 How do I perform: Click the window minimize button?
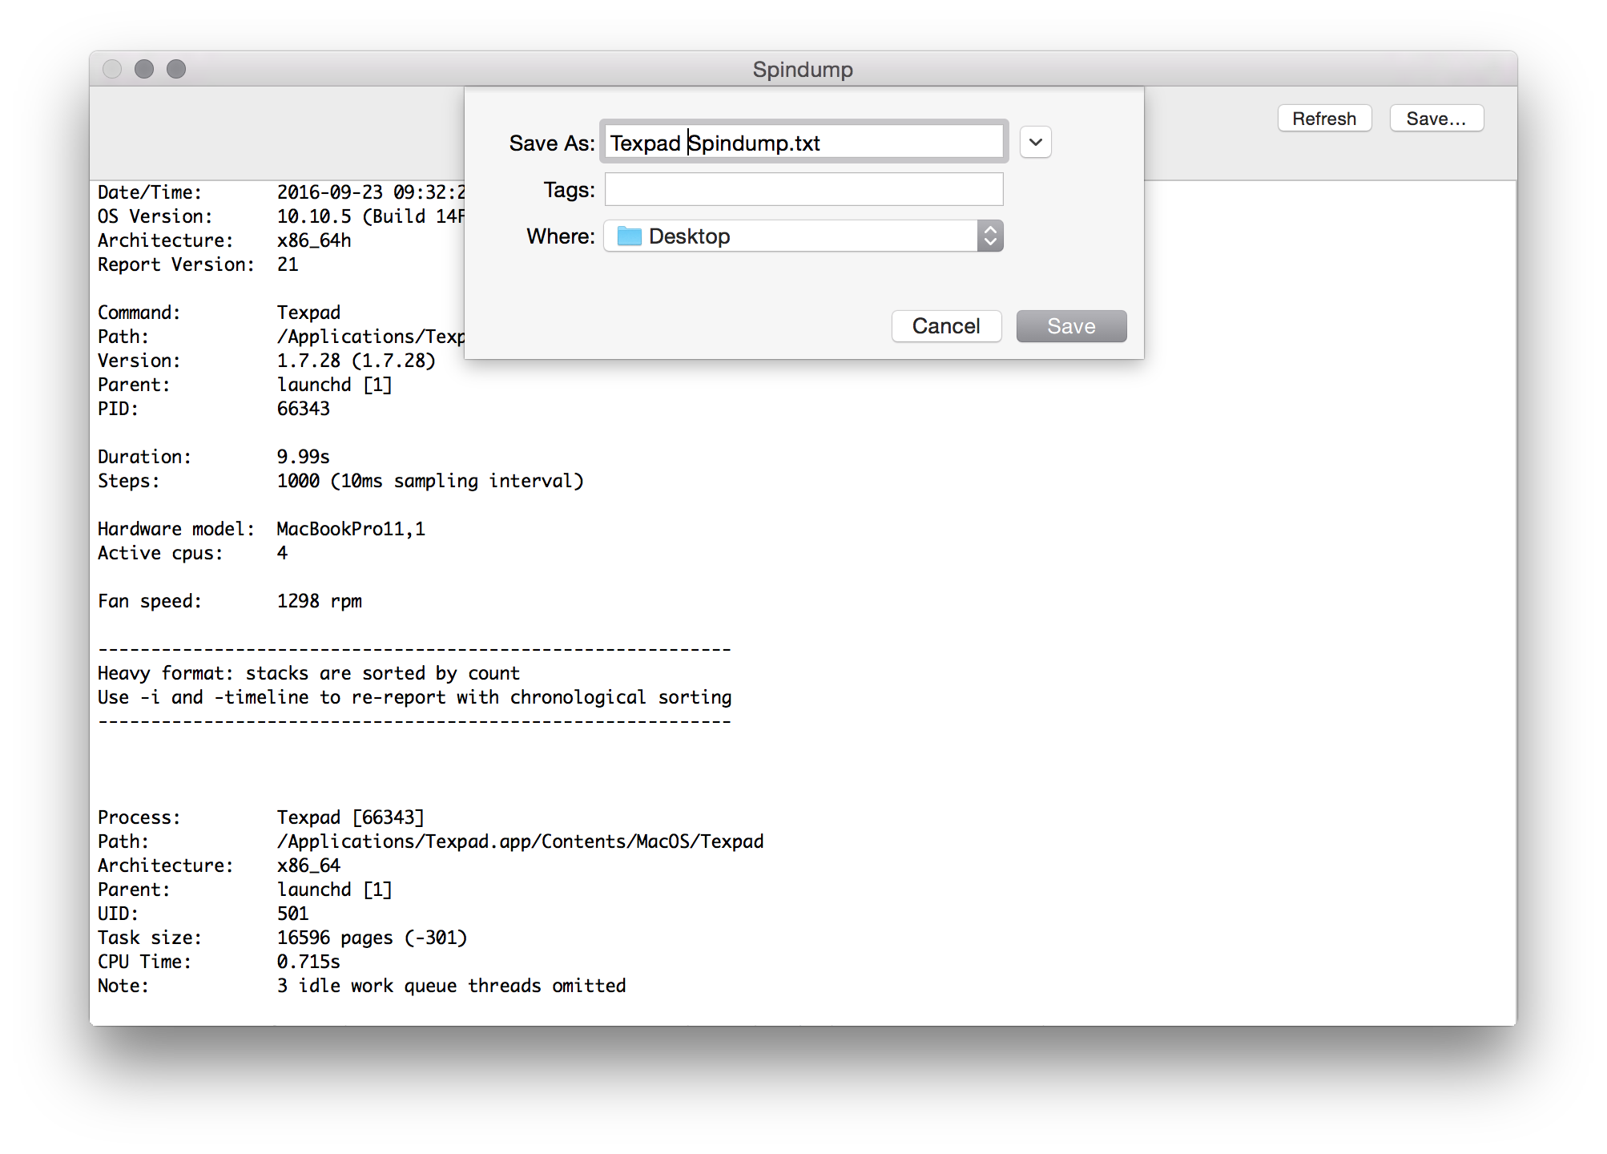(x=144, y=69)
